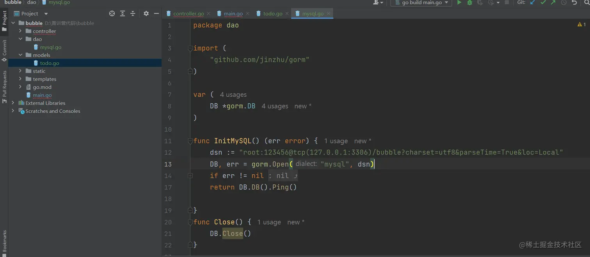The image size is (590, 257).
Task: Open Project panel gear options
Action: click(x=146, y=13)
